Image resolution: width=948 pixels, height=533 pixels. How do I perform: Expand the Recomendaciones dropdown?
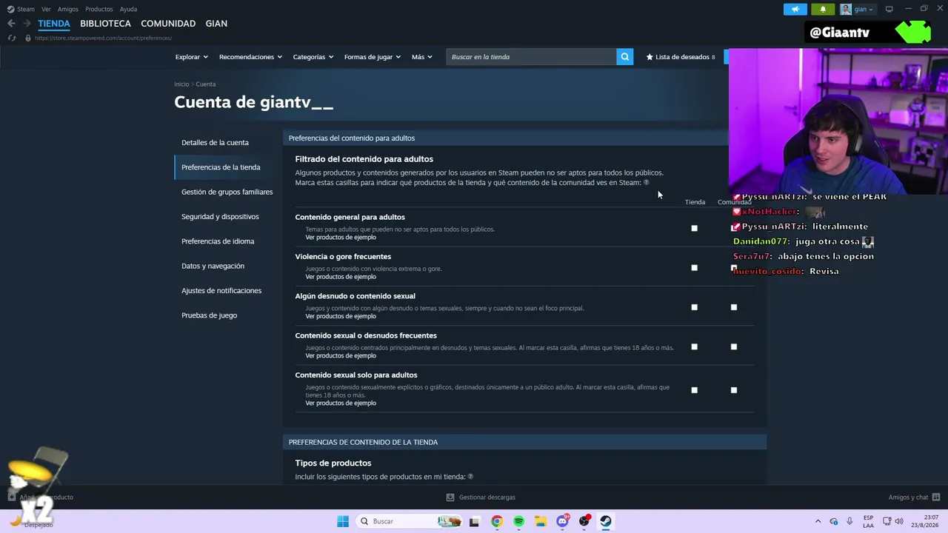tap(250, 57)
